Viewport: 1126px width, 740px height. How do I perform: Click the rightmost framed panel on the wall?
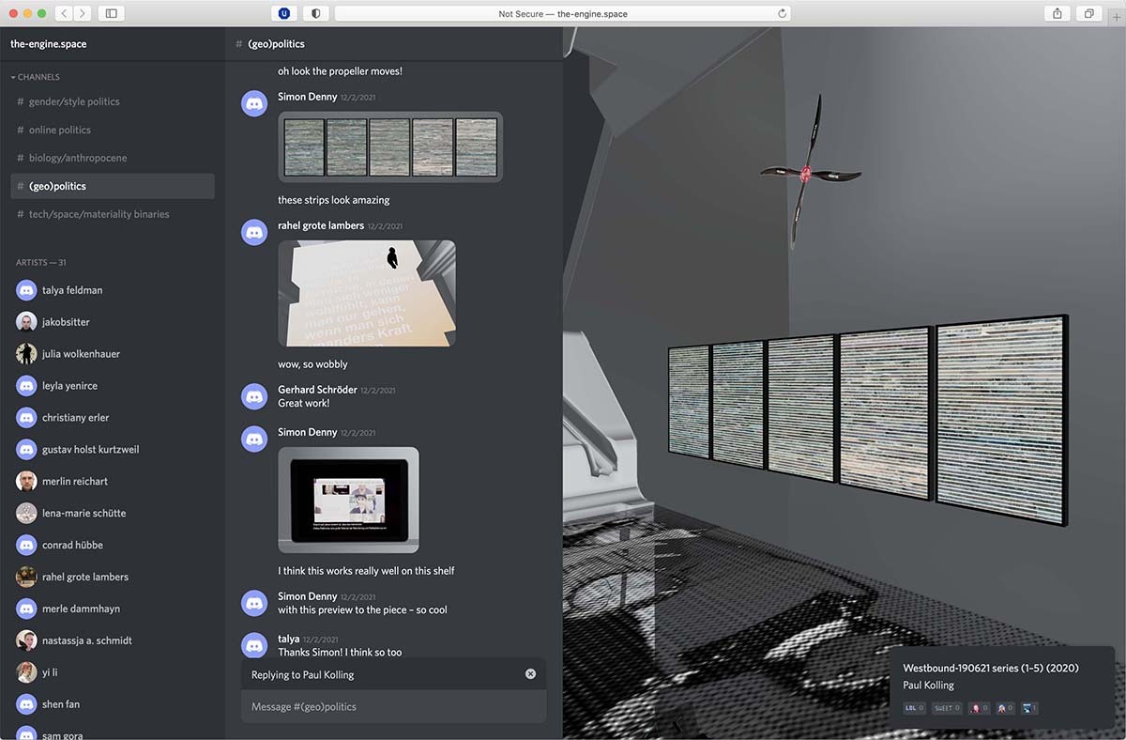tap(1003, 419)
